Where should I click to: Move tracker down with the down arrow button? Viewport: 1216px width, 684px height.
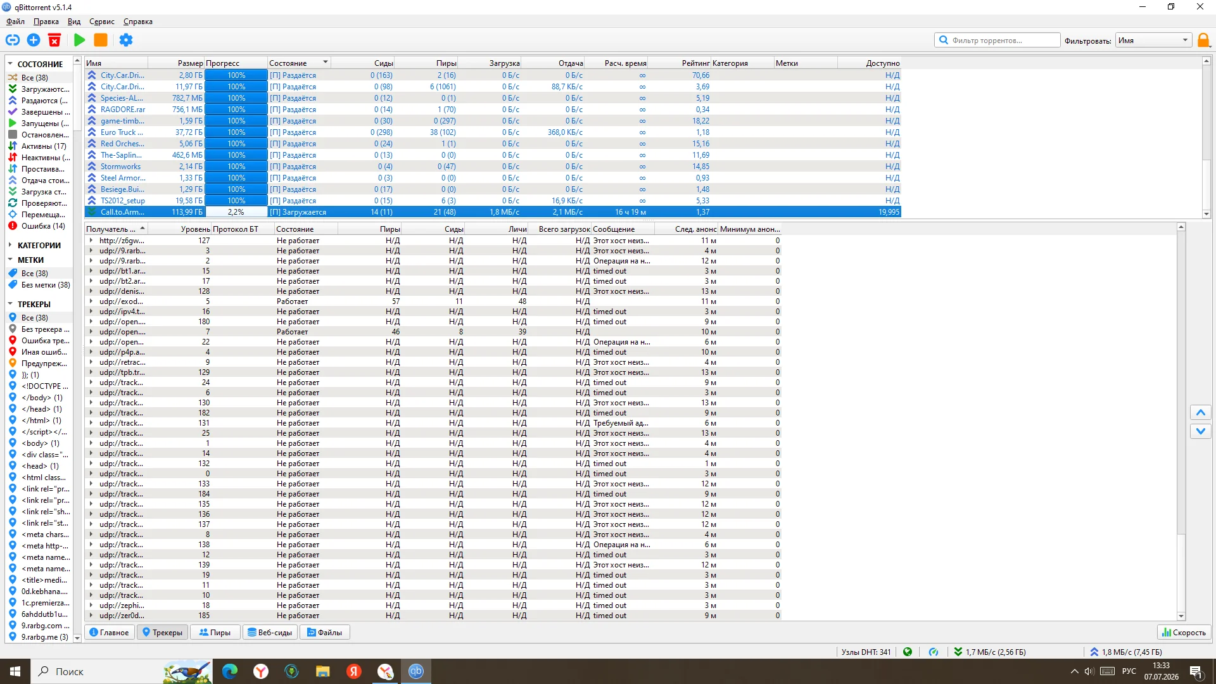click(x=1200, y=431)
